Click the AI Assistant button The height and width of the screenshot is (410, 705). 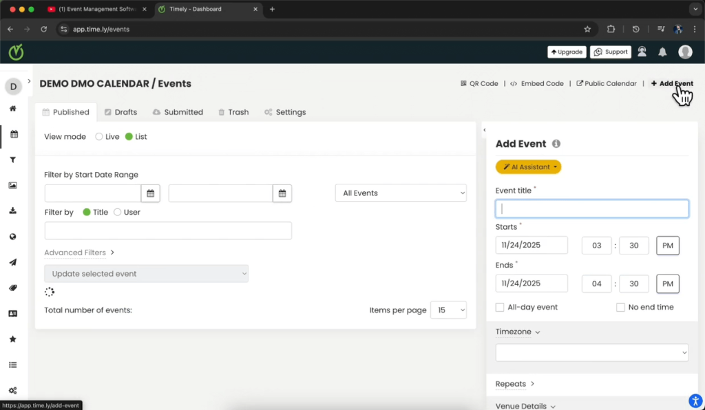pyautogui.click(x=528, y=166)
